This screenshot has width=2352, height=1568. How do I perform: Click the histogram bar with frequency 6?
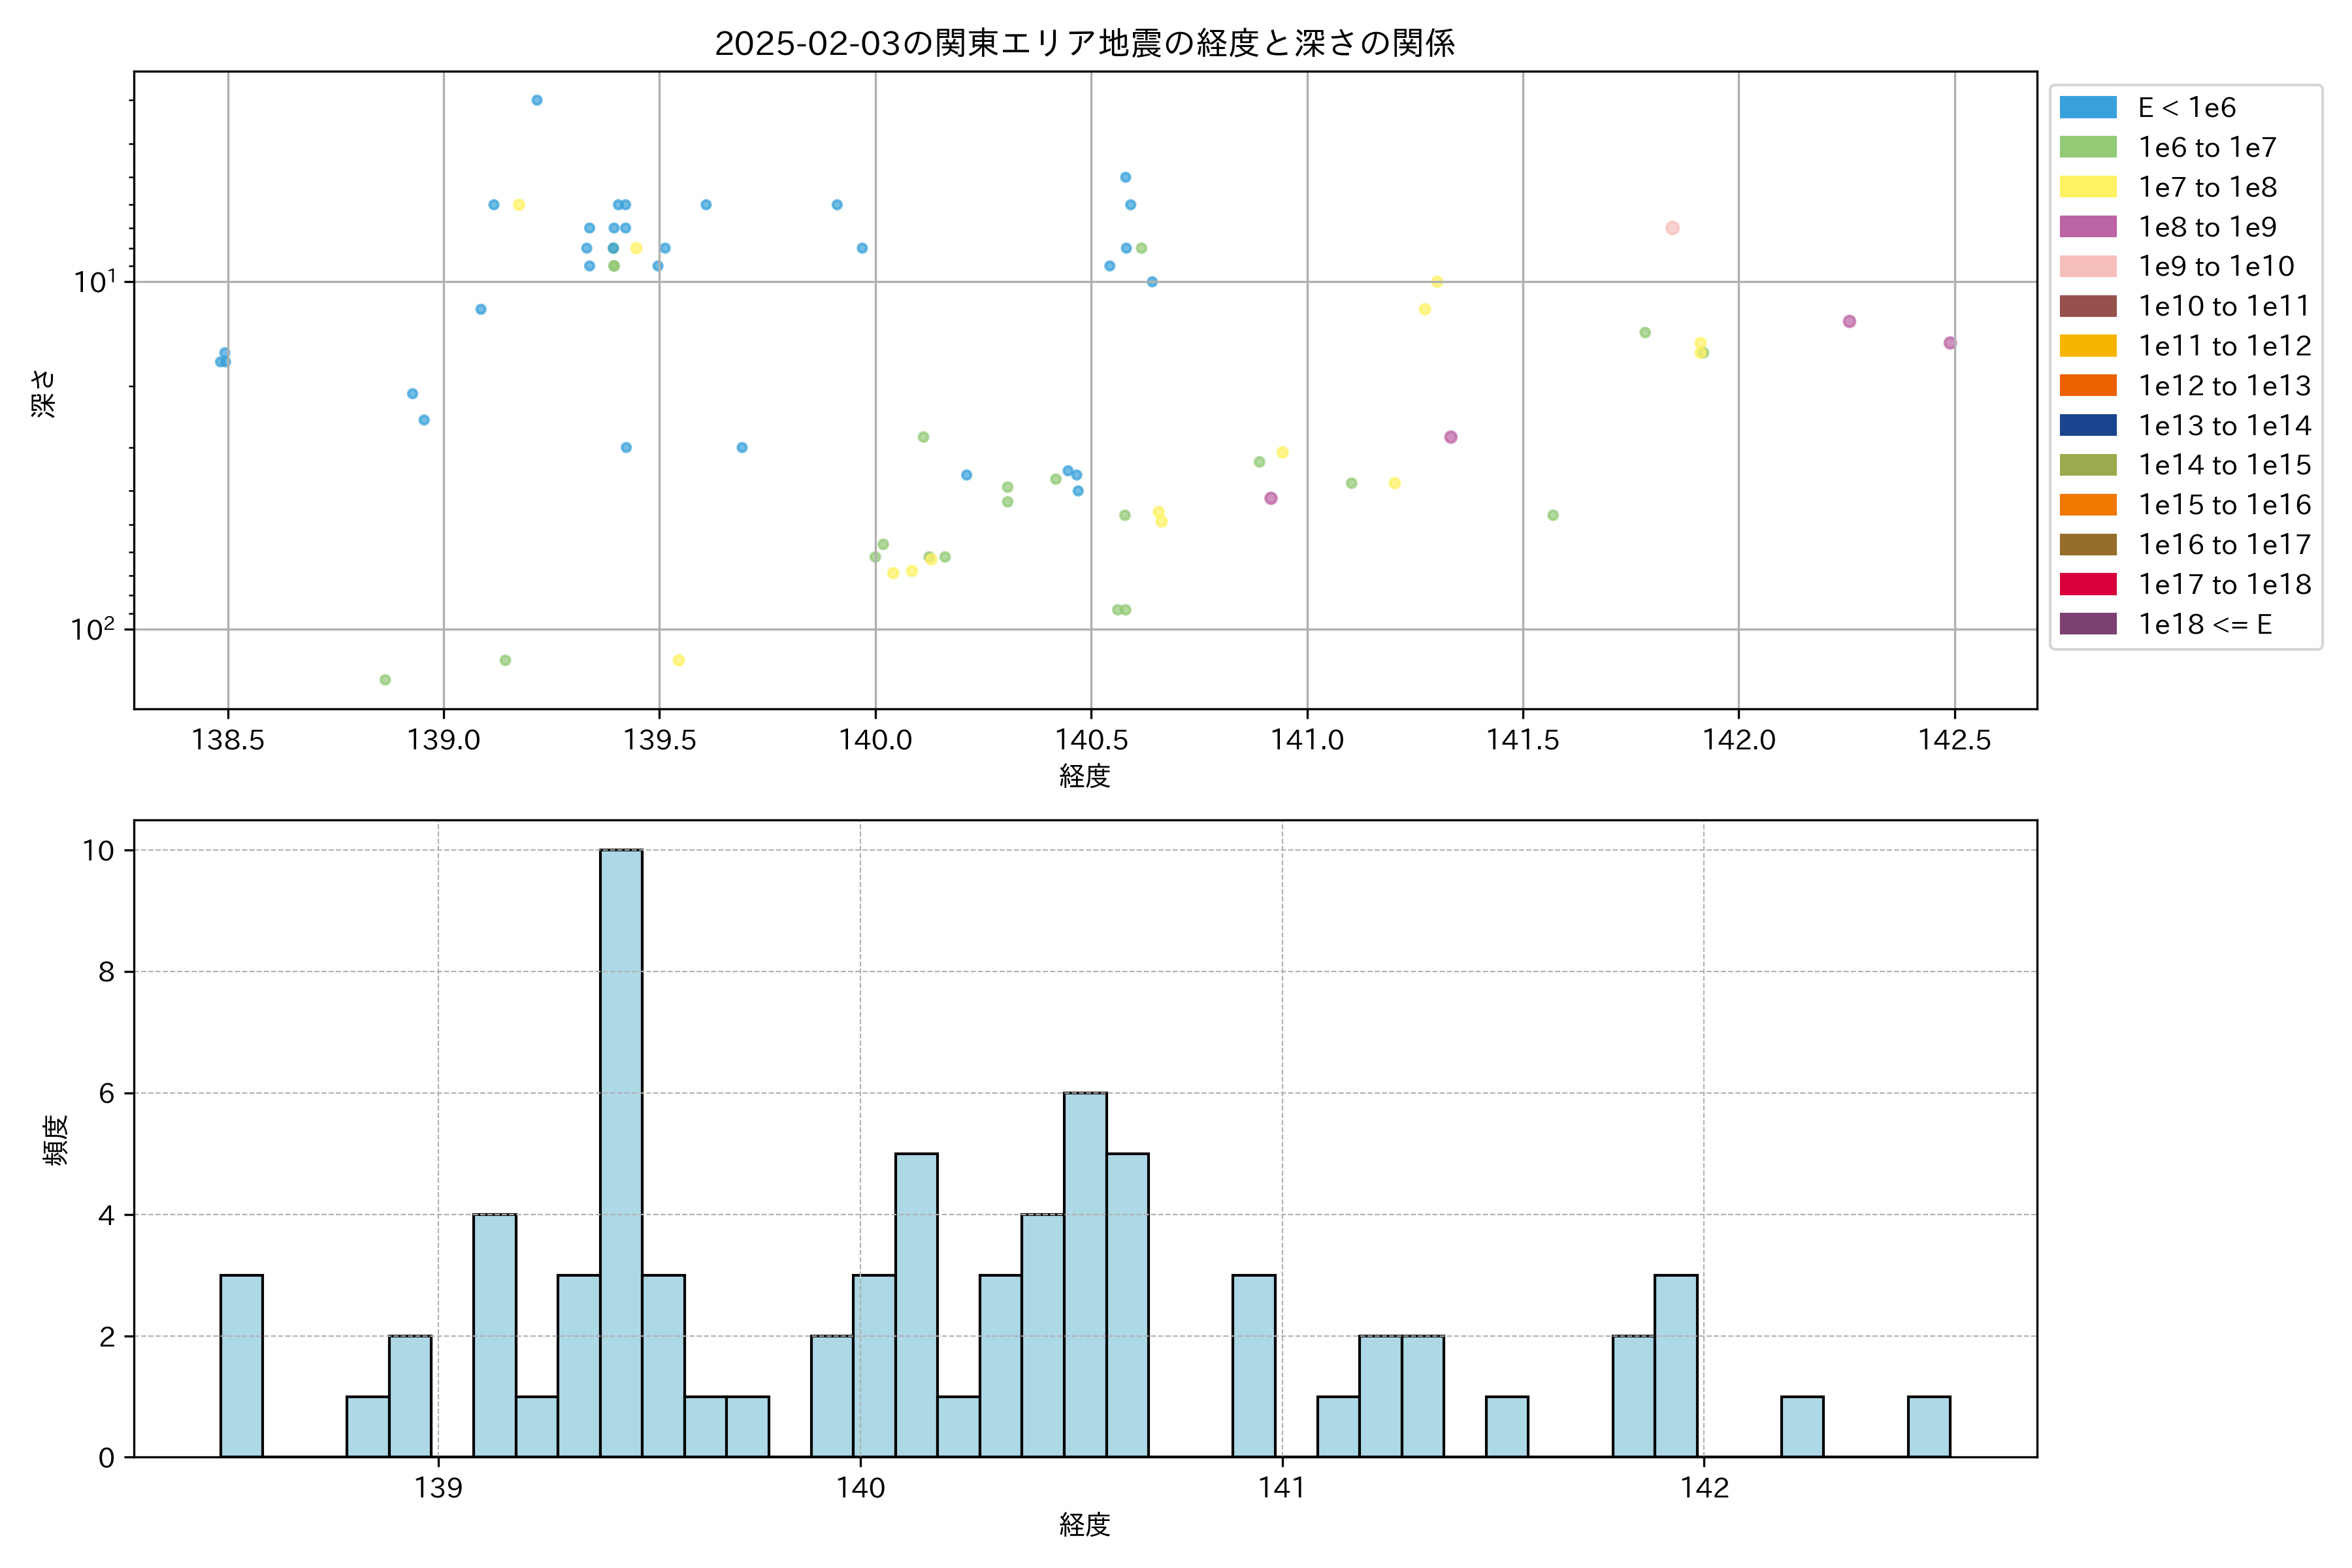1085,1275
